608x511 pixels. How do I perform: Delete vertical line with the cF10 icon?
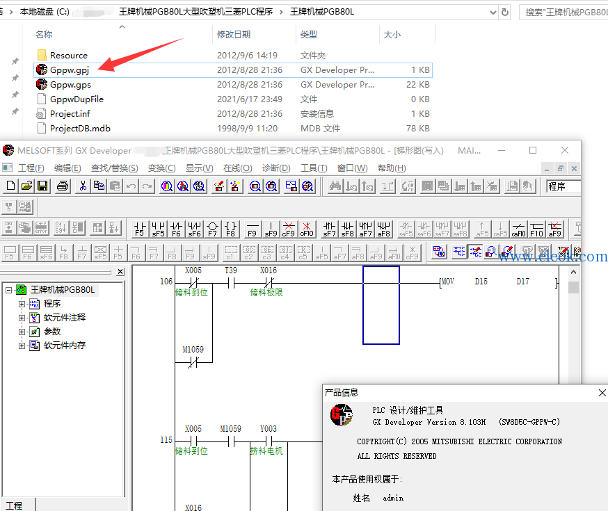(x=307, y=229)
